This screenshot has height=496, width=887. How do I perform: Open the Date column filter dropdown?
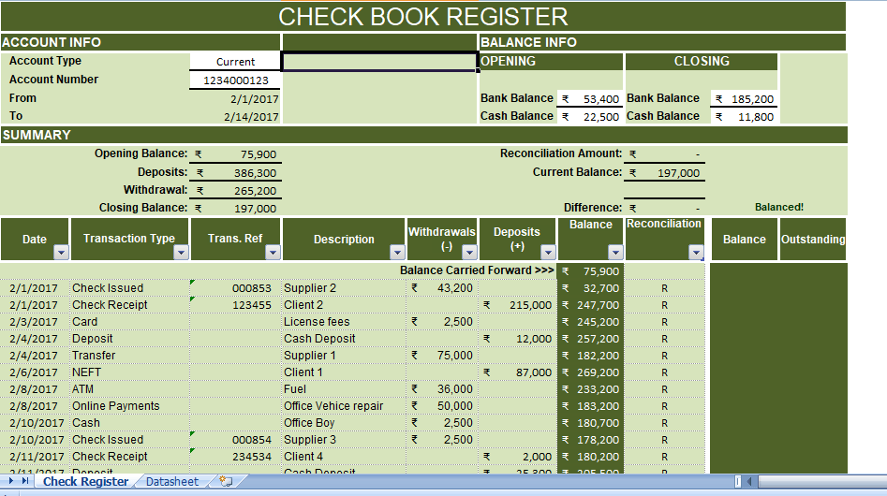coord(61,252)
